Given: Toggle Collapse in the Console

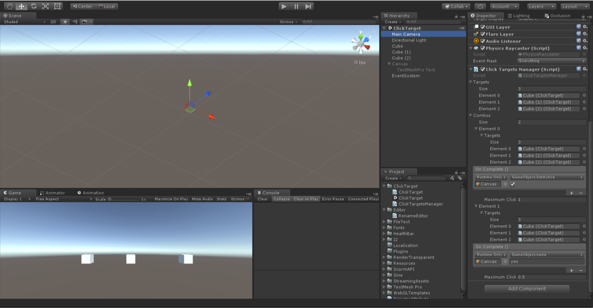Looking at the screenshot, I should (x=282, y=199).
